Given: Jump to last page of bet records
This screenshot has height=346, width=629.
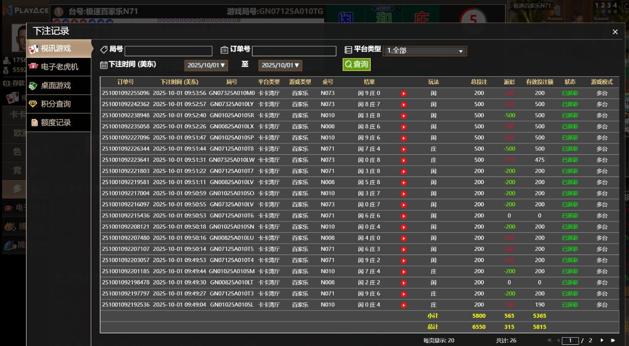Looking at the screenshot, I should [613, 340].
